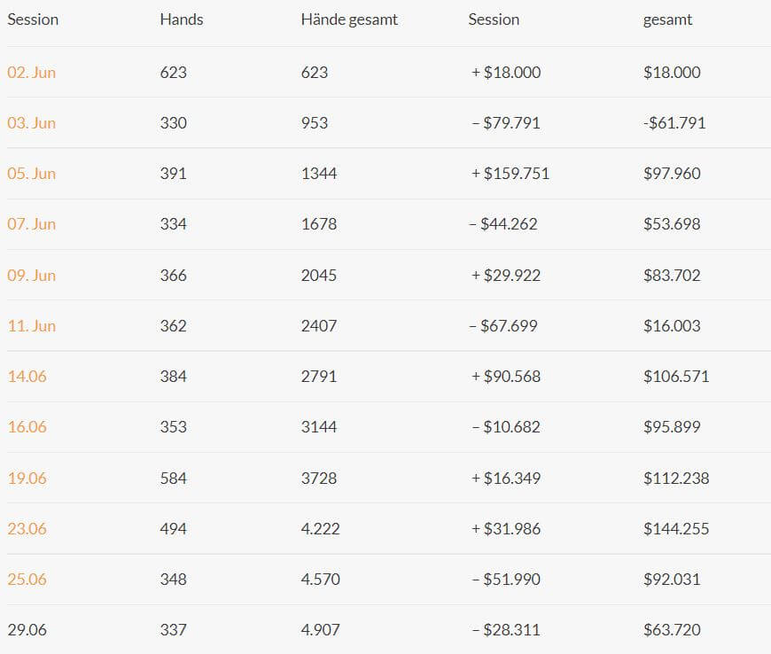
Task: Open the 03. Jun session link
Action: [32, 123]
